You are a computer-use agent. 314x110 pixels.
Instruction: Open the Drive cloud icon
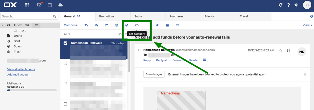pos(61,5)
